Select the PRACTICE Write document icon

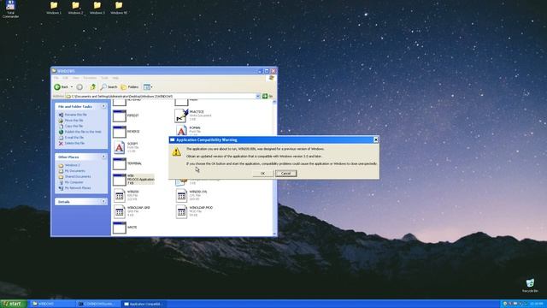coord(181,115)
